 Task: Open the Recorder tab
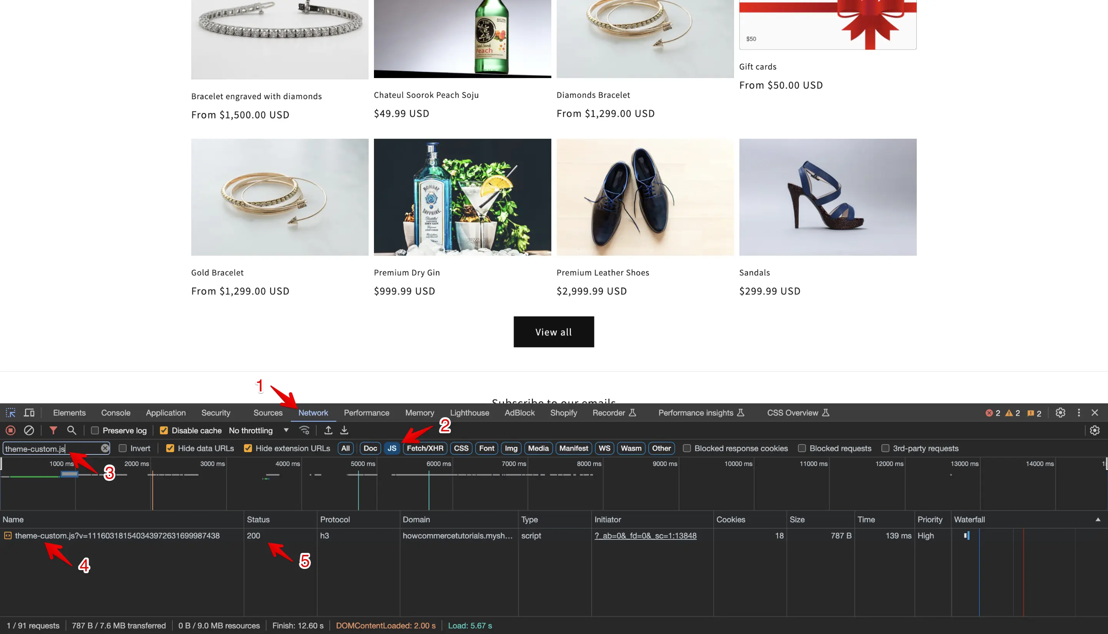614,413
